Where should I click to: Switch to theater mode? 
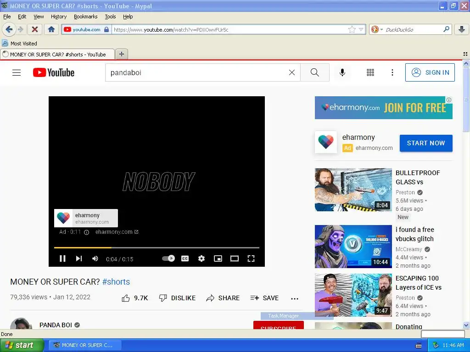coord(235,258)
